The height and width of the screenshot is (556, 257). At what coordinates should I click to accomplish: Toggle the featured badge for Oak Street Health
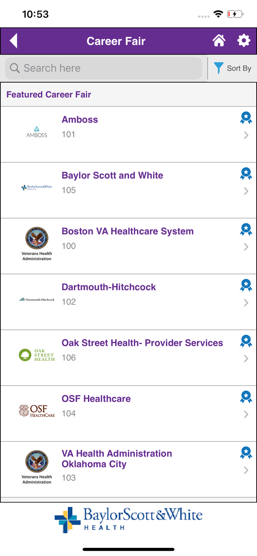coord(246,340)
